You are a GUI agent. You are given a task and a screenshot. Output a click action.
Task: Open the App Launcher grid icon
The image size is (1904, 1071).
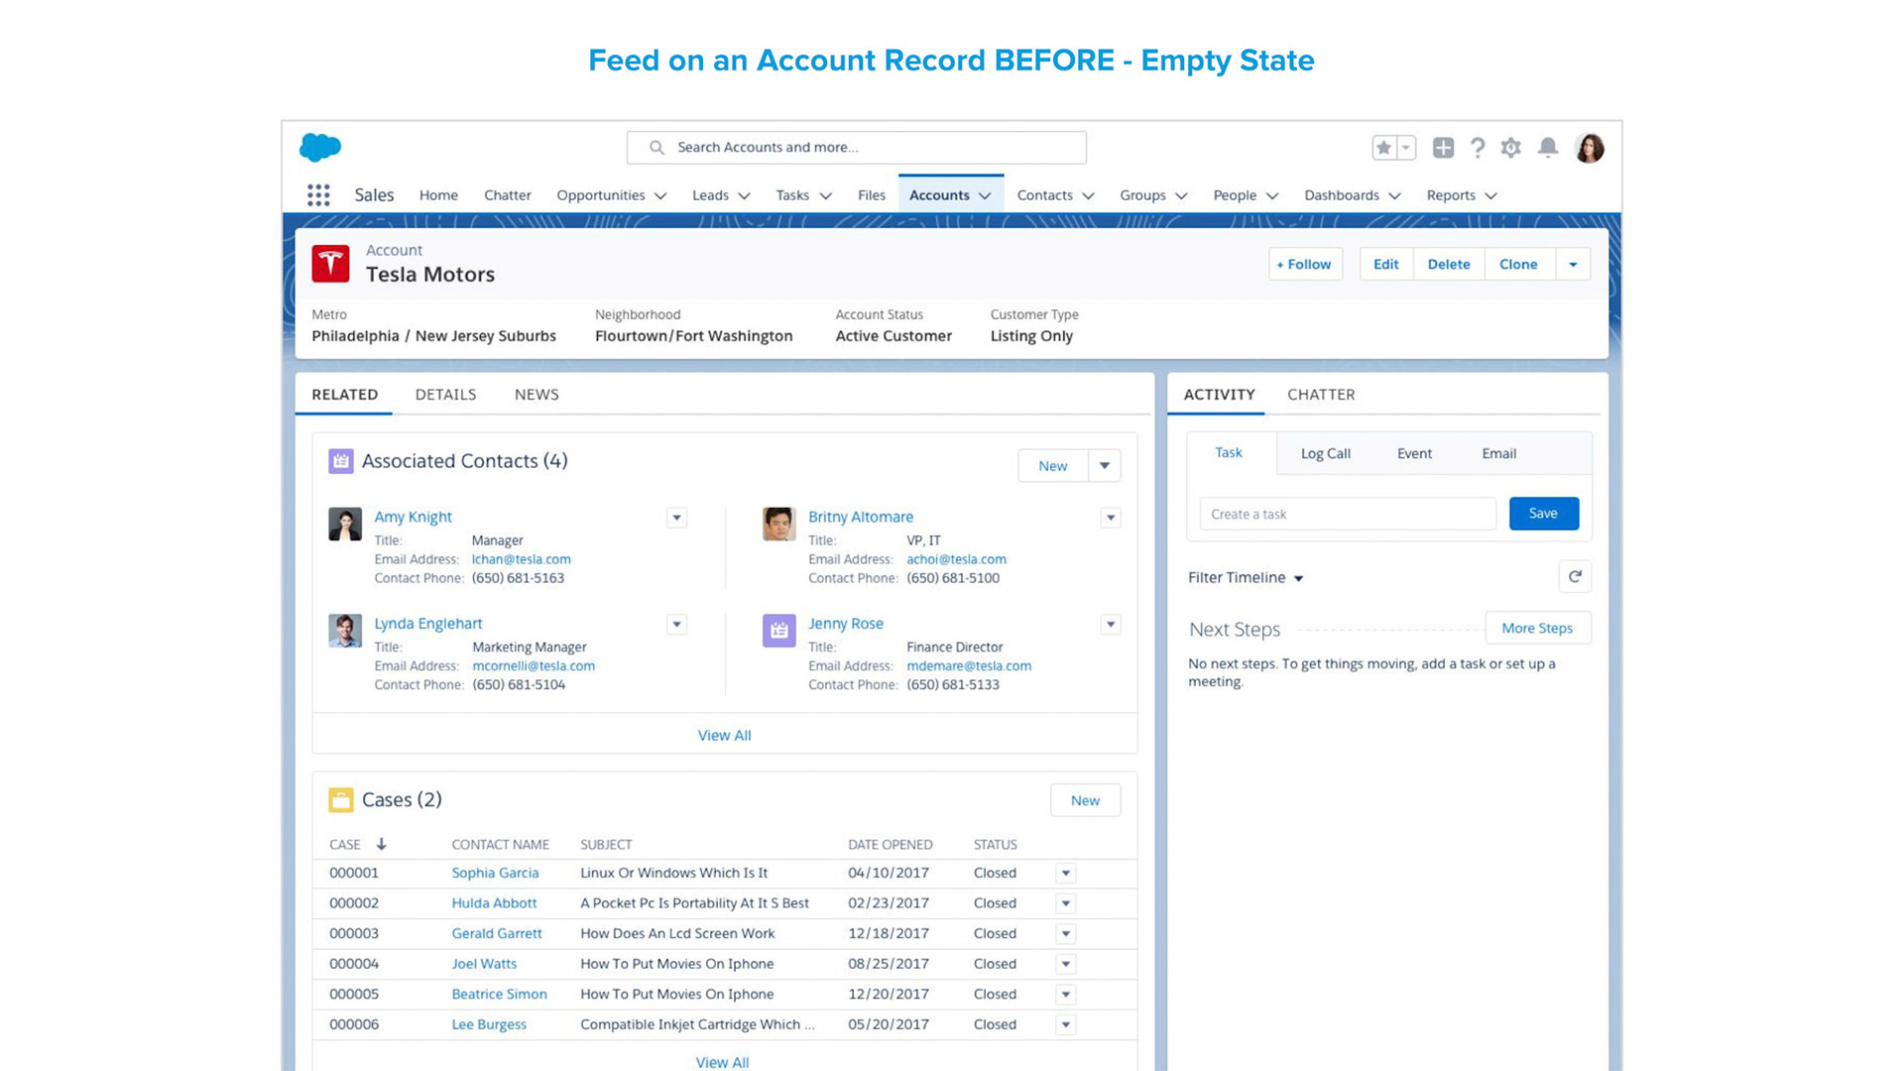tap(318, 195)
